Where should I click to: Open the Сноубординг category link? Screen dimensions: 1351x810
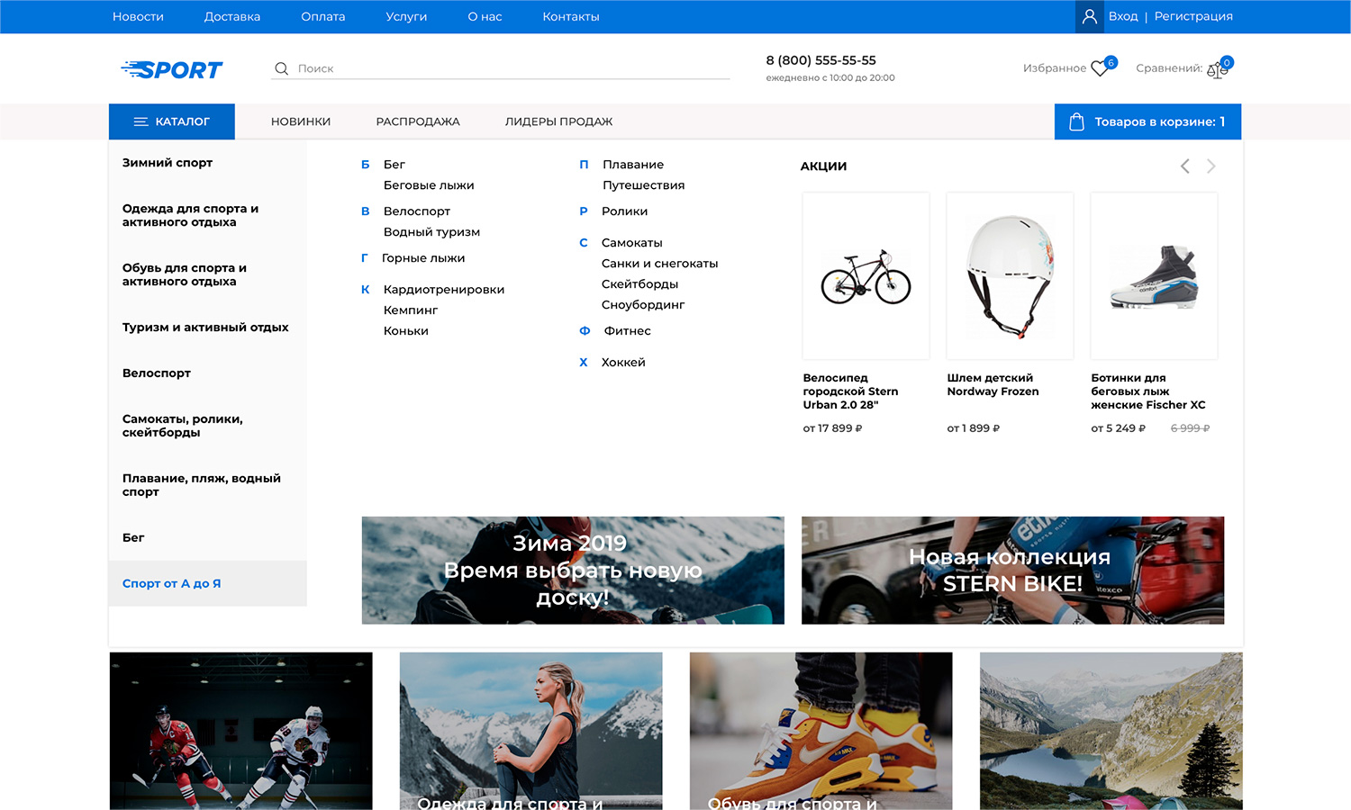point(643,304)
